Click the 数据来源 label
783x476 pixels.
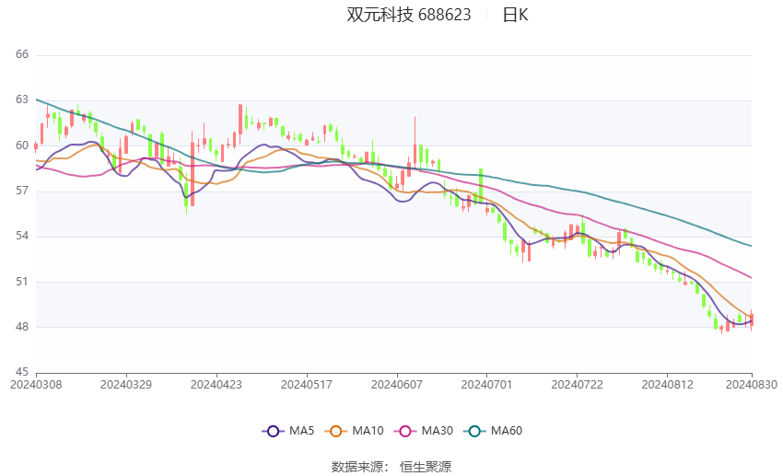pos(357,467)
